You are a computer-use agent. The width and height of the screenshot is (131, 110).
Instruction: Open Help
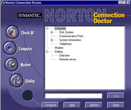(x=72, y=105)
